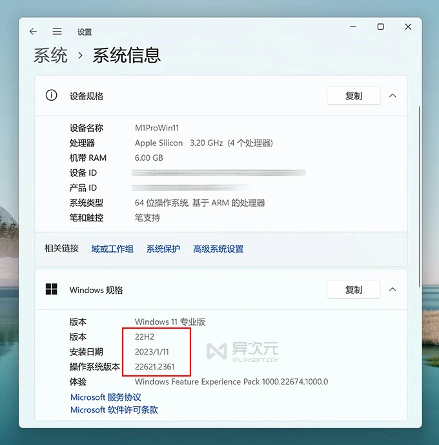
Task: Click the 设备 ID label
Action: 83,173
